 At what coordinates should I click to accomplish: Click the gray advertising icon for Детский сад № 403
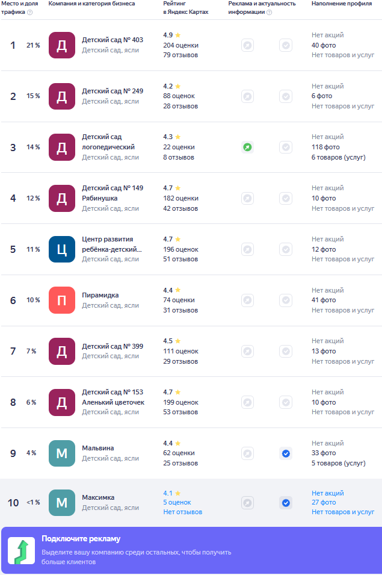248,46
